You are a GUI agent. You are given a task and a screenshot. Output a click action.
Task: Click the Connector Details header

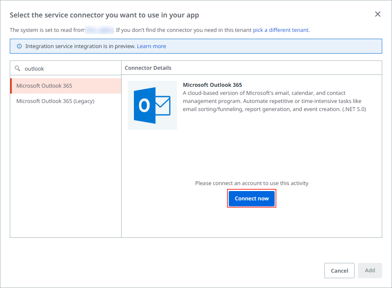click(148, 68)
